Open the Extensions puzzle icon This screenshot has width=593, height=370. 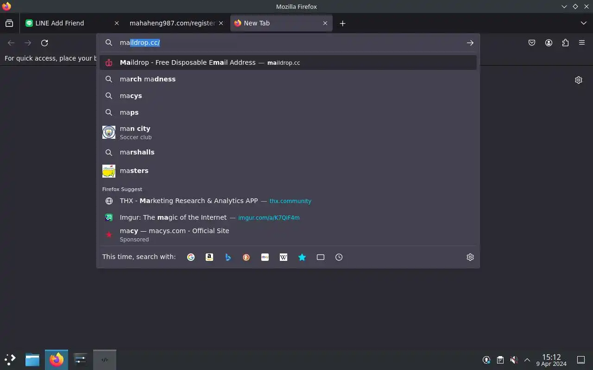point(565,43)
